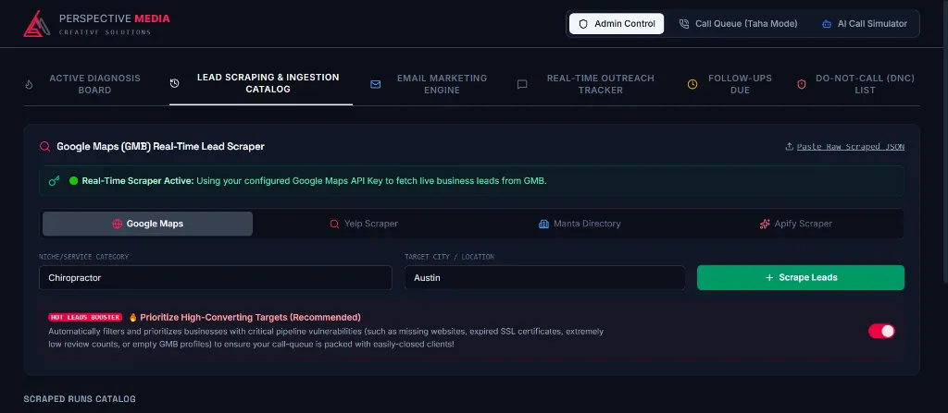Click the sparkle icon on the Apify Scraper tab
Viewport: 948px width, 413px height.
pos(765,224)
